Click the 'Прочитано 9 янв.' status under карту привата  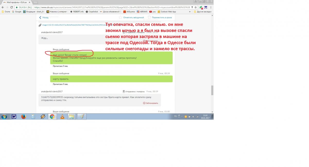[x=60, y=84]
